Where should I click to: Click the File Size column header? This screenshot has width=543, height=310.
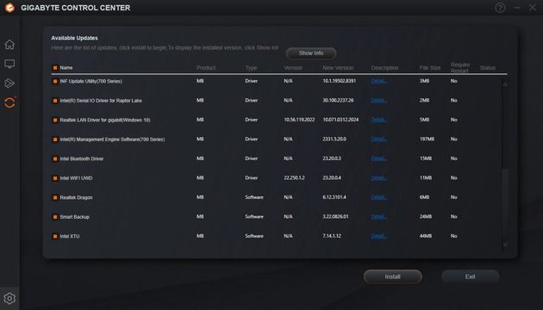(430, 68)
